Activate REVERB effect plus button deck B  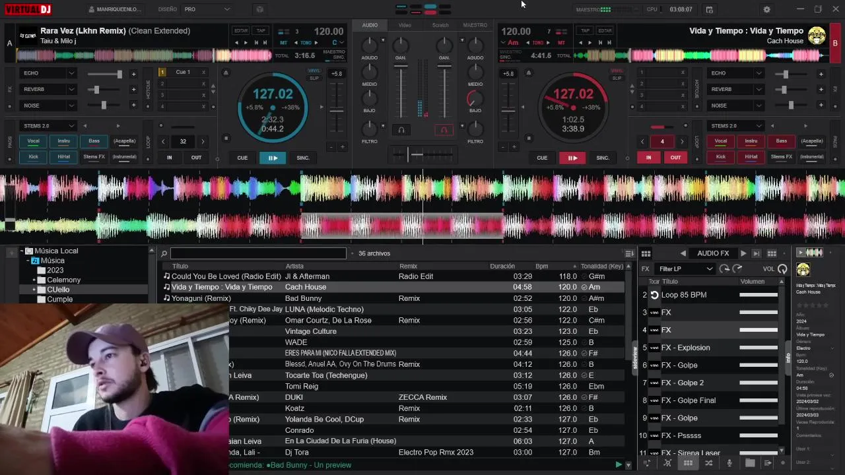tap(821, 90)
